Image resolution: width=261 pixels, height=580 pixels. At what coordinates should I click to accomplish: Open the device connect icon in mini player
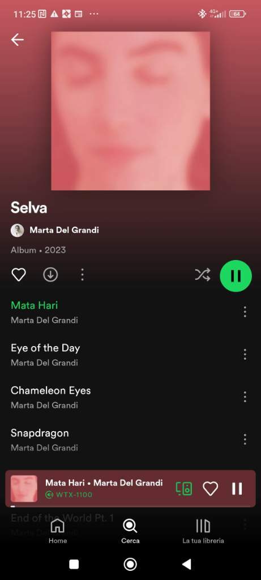[x=184, y=489]
